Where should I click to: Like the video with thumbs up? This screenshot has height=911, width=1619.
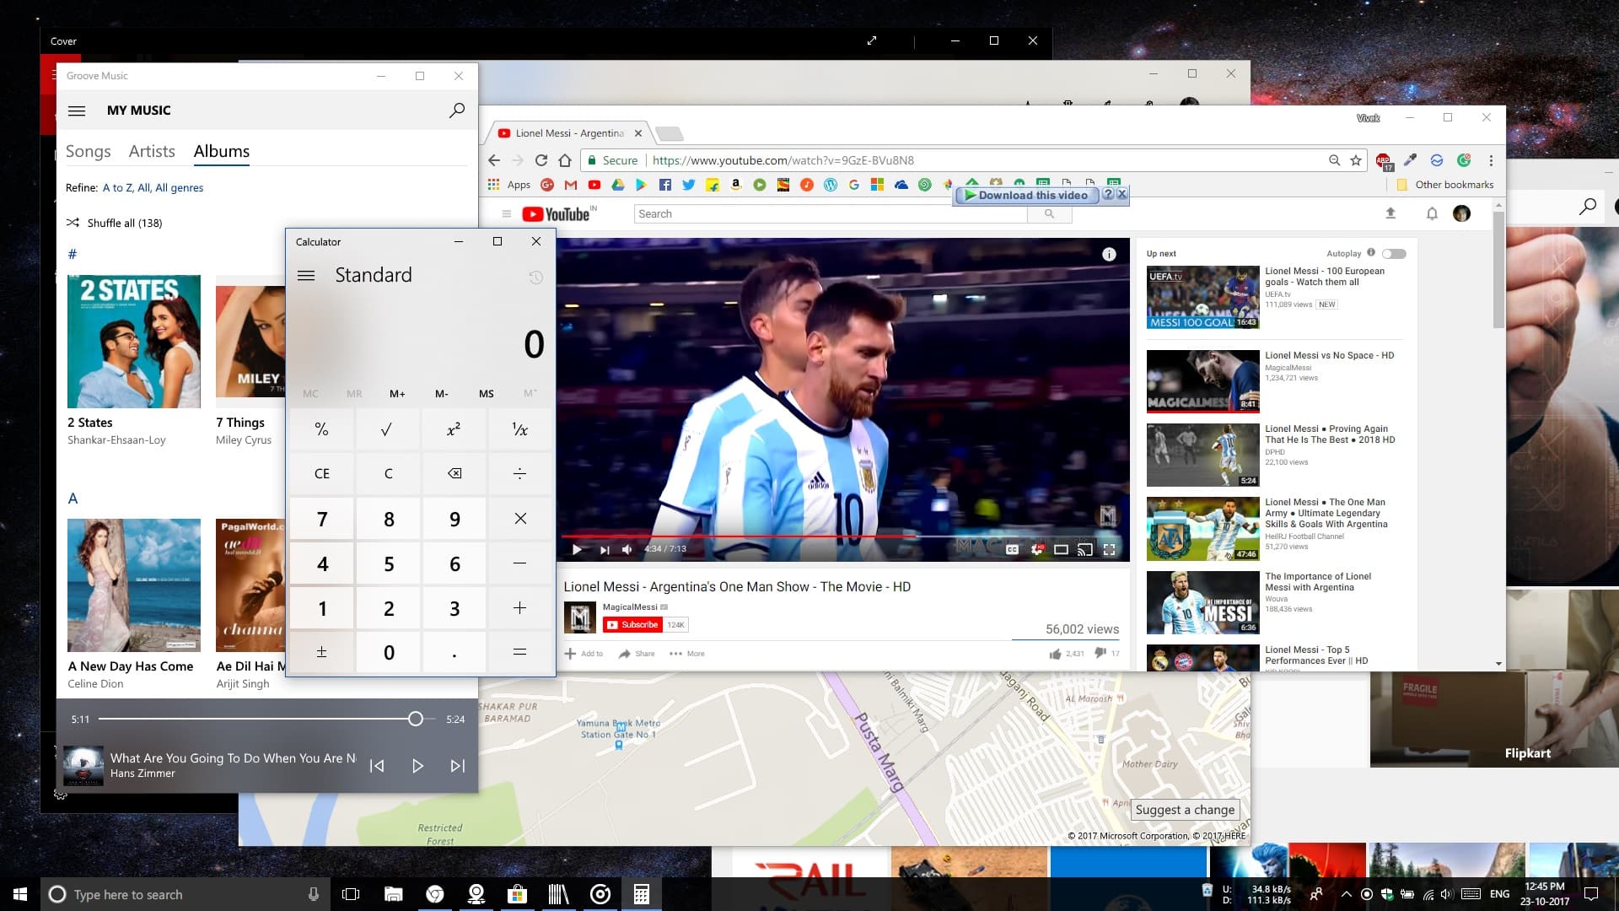tap(1055, 654)
